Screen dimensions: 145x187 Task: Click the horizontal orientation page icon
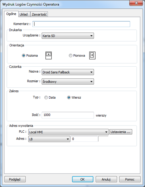49,55
